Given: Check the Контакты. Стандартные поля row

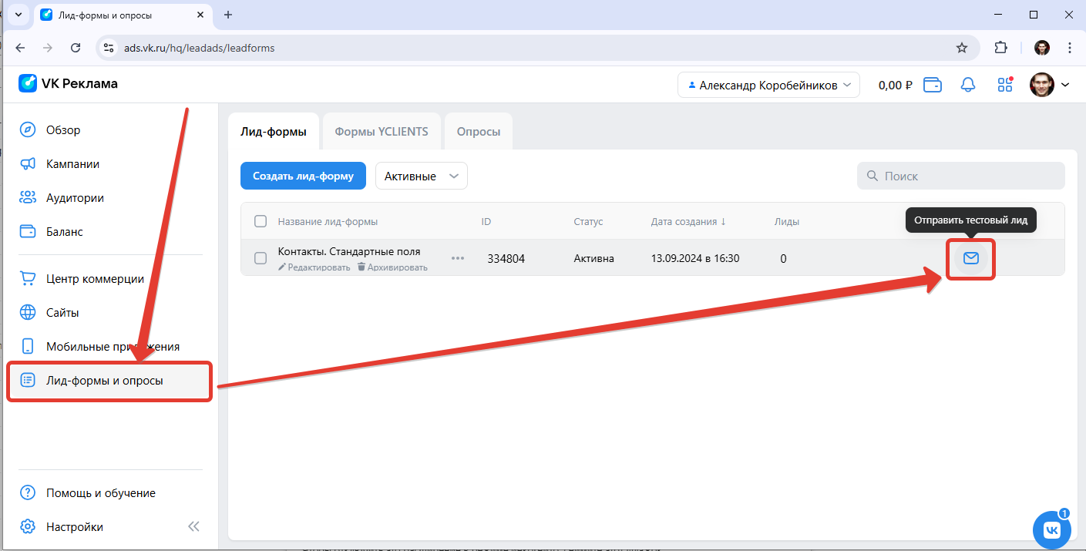Looking at the screenshot, I should pyautogui.click(x=261, y=258).
